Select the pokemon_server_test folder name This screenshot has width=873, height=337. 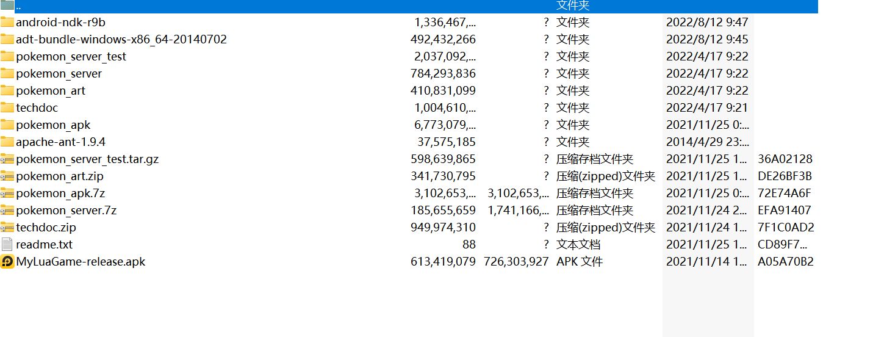click(71, 57)
